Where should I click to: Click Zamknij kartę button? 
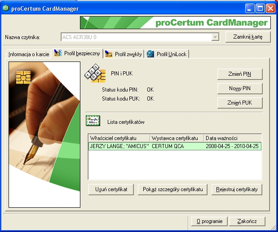pos(248,37)
